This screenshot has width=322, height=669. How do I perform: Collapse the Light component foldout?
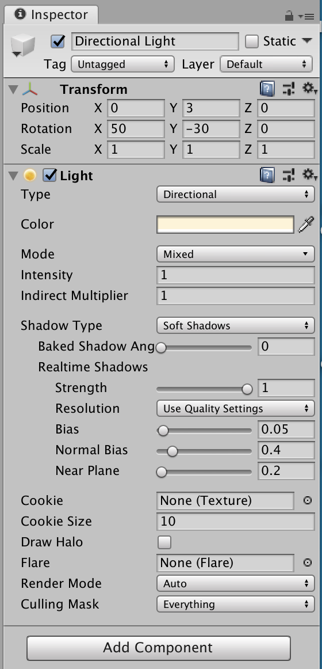pyautogui.click(x=13, y=176)
